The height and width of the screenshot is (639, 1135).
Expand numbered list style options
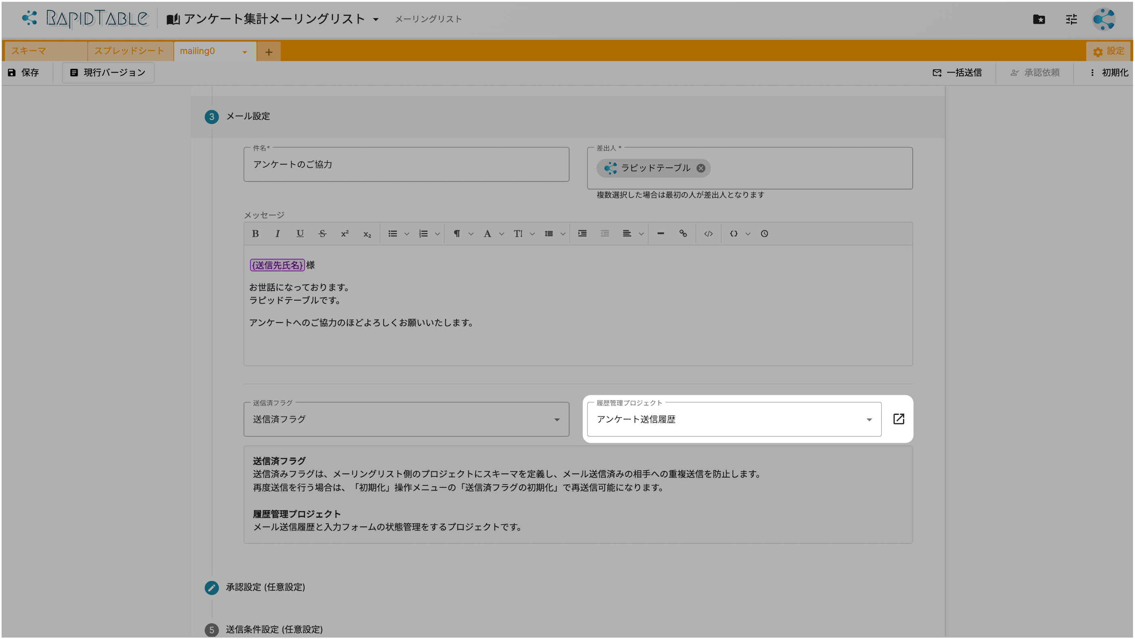tap(438, 234)
